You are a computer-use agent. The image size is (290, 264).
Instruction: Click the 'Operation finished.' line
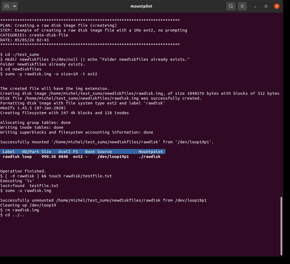tap(23, 171)
